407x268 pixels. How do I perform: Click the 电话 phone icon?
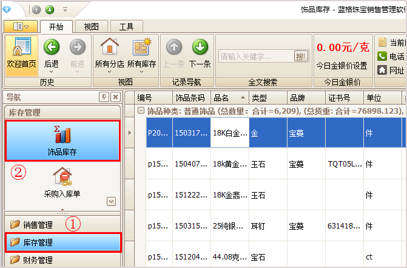[382, 57]
